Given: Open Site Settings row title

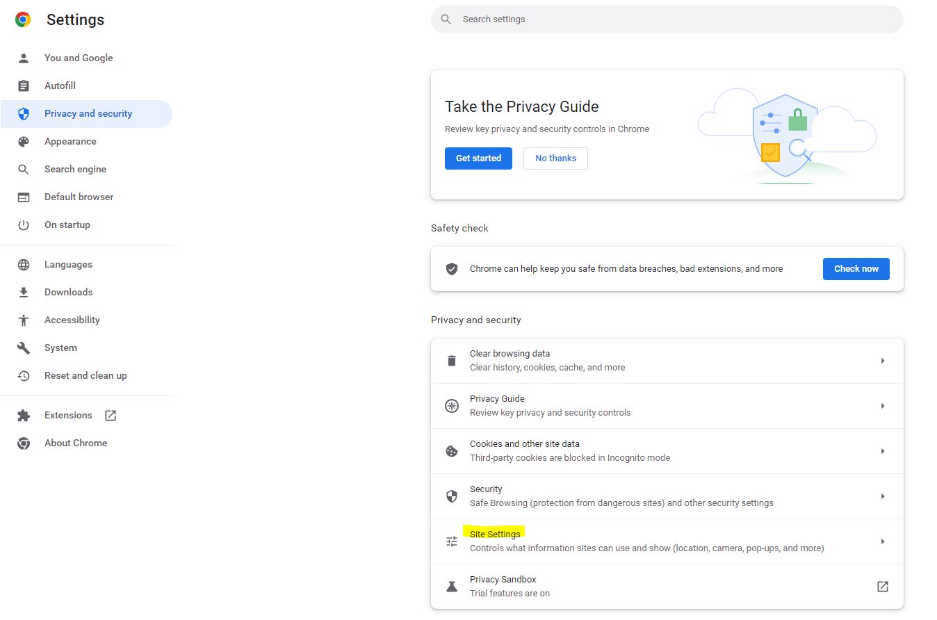Looking at the screenshot, I should point(495,535).
